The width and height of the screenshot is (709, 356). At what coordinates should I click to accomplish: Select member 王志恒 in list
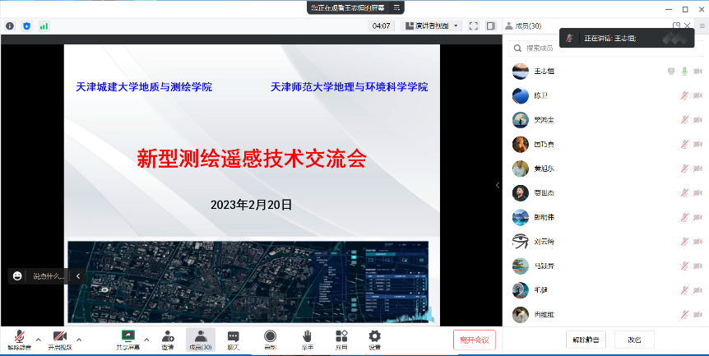(x=606, y=71)
